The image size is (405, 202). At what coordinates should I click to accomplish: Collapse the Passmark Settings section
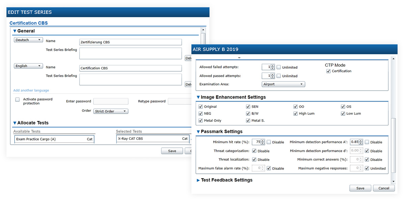pos(198,132)
